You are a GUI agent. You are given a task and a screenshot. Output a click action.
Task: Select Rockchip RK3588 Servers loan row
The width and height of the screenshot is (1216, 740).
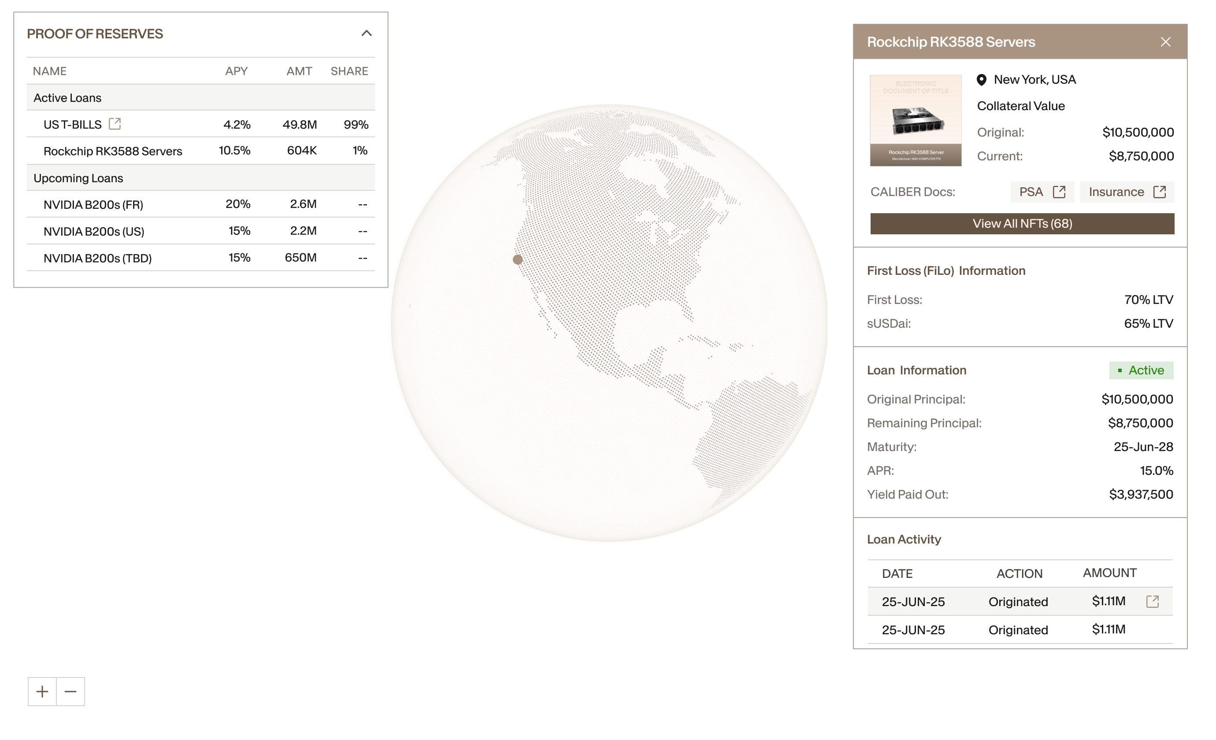200,151
